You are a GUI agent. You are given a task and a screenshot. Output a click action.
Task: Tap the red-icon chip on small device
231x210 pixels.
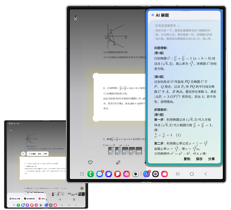[x=42, y=199]
